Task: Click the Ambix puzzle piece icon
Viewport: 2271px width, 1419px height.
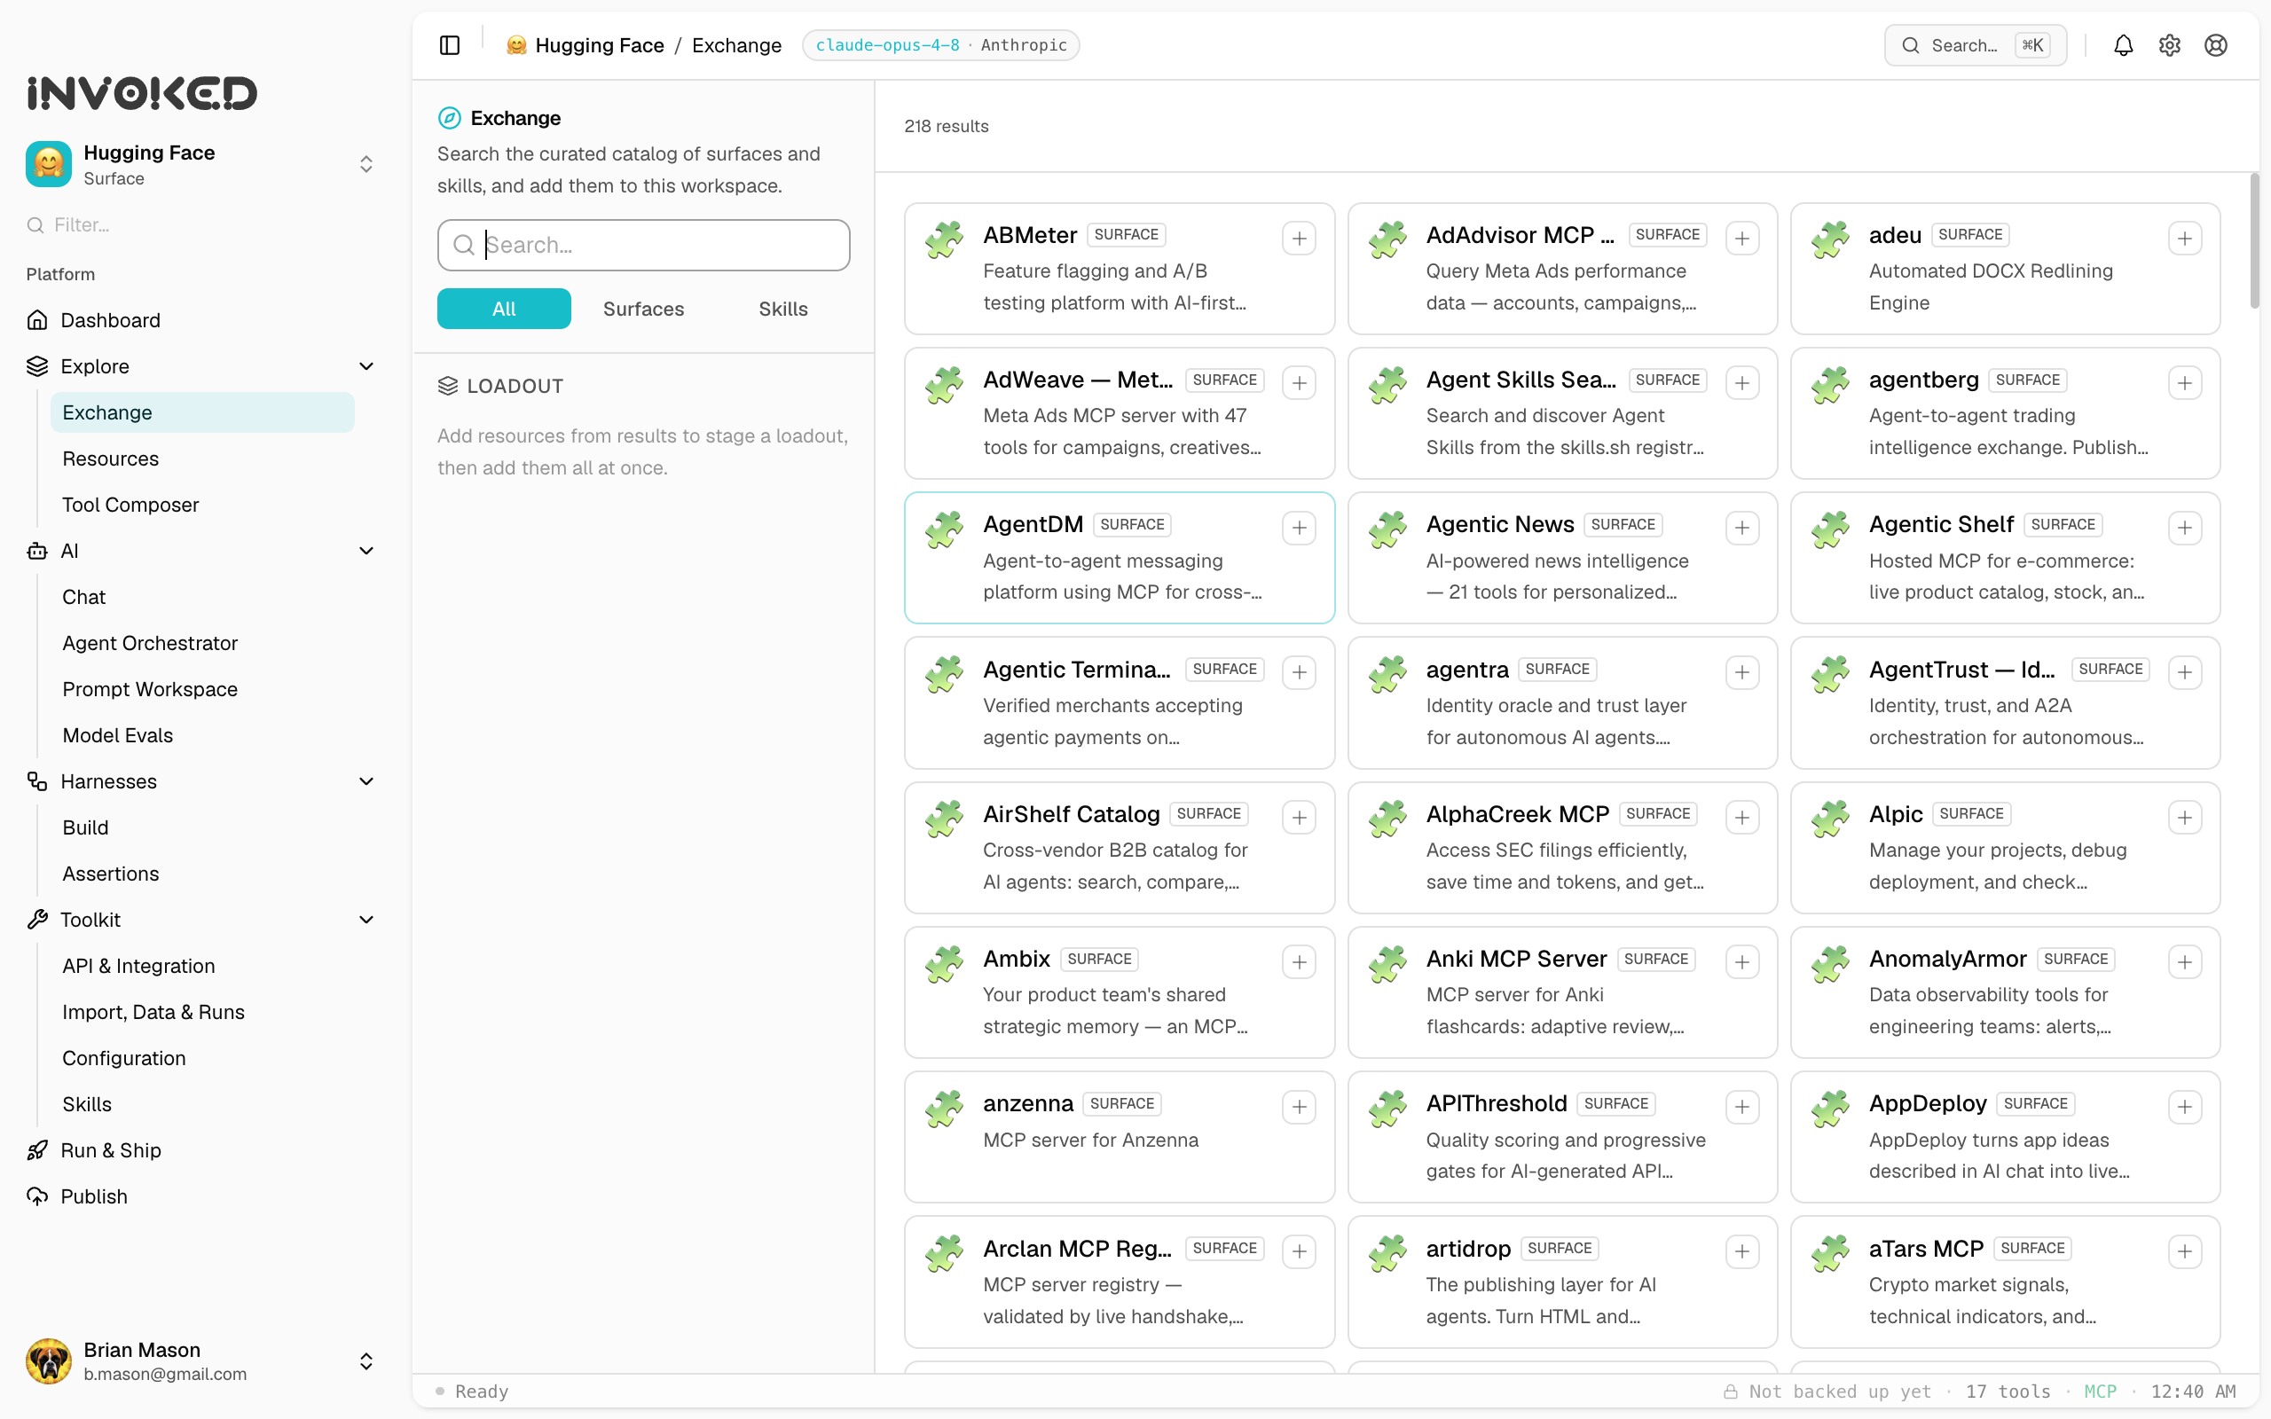Action: click(944, 964)
